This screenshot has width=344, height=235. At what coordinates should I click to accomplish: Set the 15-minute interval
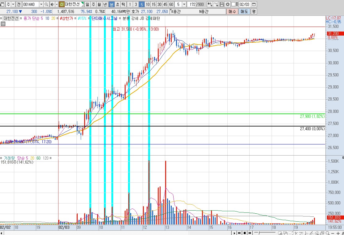[153, 4]
